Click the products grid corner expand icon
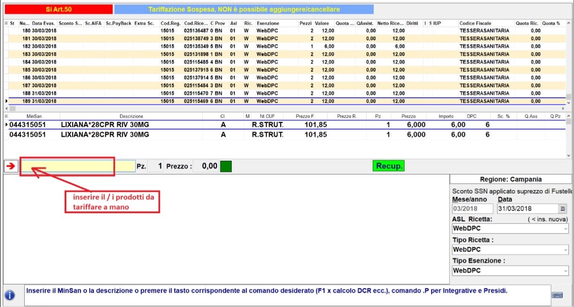Viewport: 574px width, 307px height. click(6, 116)
